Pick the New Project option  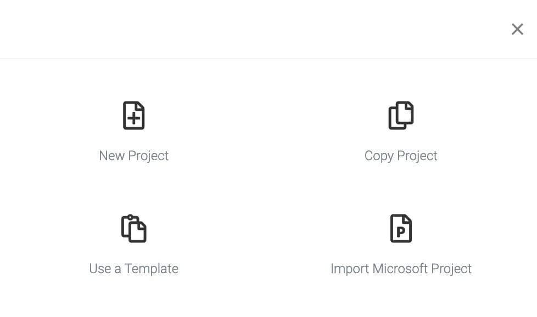[133, 132]
